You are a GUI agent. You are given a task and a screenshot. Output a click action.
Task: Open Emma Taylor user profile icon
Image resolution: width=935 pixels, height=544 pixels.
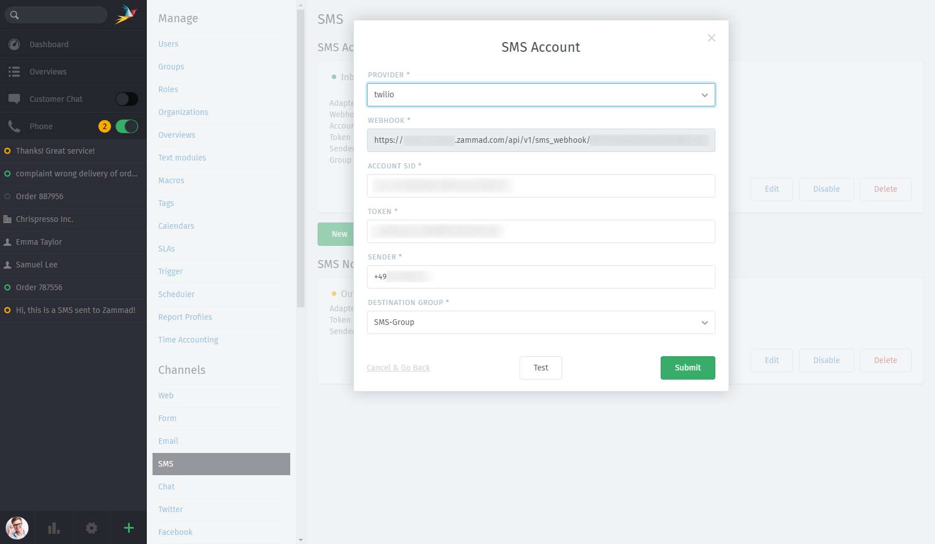coord(7,242)
